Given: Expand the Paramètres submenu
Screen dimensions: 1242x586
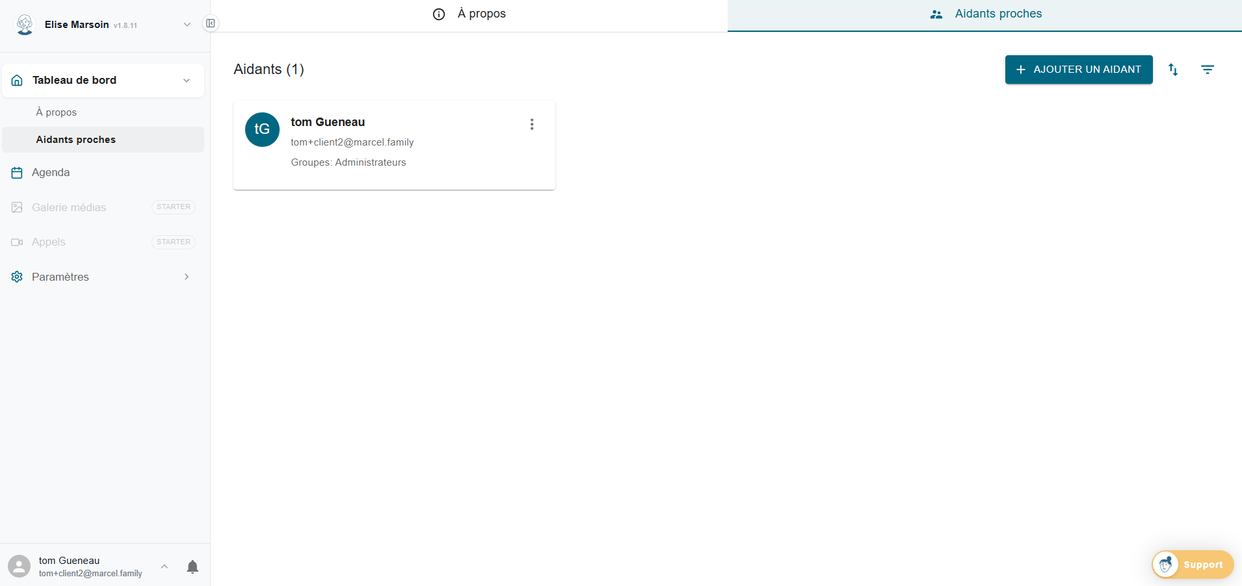Looking at the screenshot, I should click(x=187, y=277).
